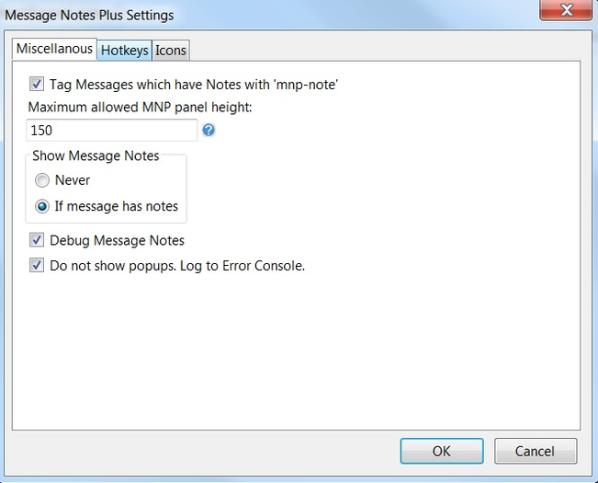Confirm settings with the OK button

tap(442, 451)
